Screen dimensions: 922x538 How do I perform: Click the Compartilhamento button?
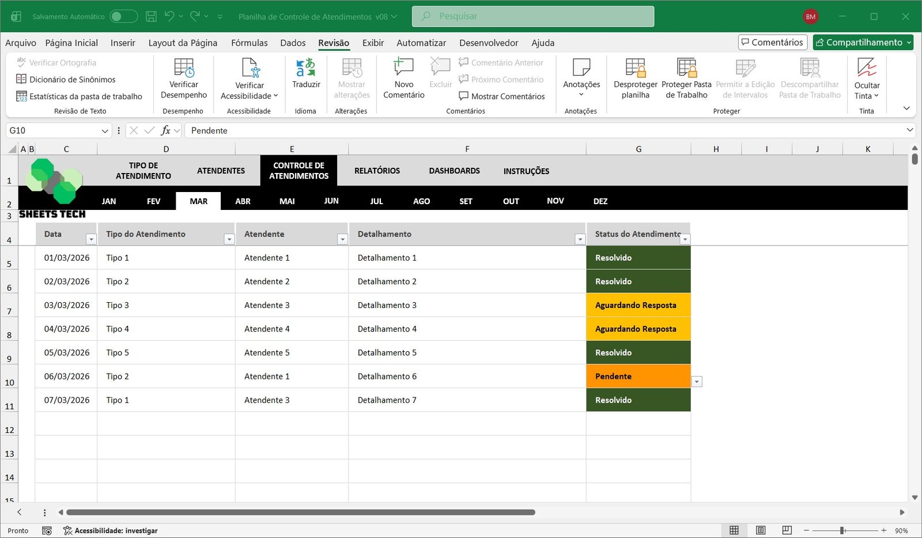[x=863, y=43]
